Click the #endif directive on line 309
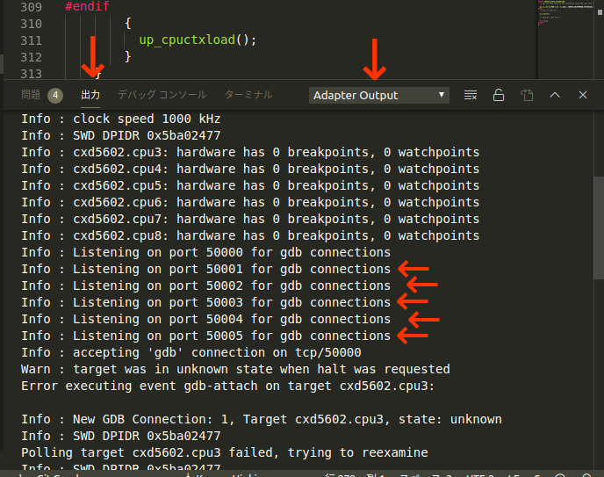The image size is (604, 477). [x=87, y=6]
